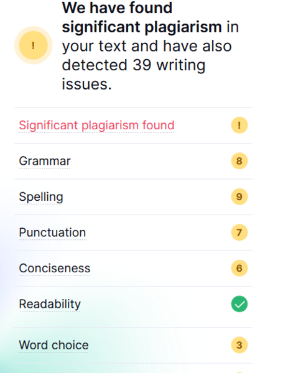
Task: Click the partially visible badge below Word choice
Action: pos(239,372)
